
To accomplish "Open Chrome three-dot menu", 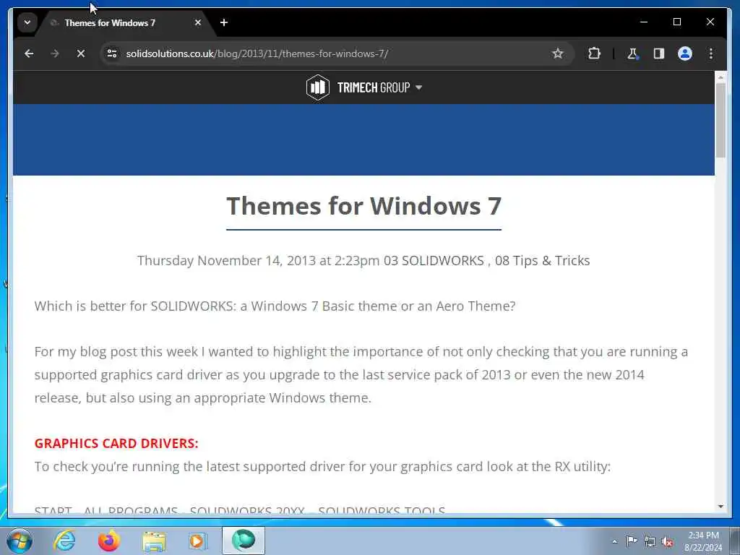I will (711, 53).
